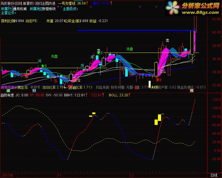Click the 安徽板块 region label
The image size is (222, 178).
49,9
